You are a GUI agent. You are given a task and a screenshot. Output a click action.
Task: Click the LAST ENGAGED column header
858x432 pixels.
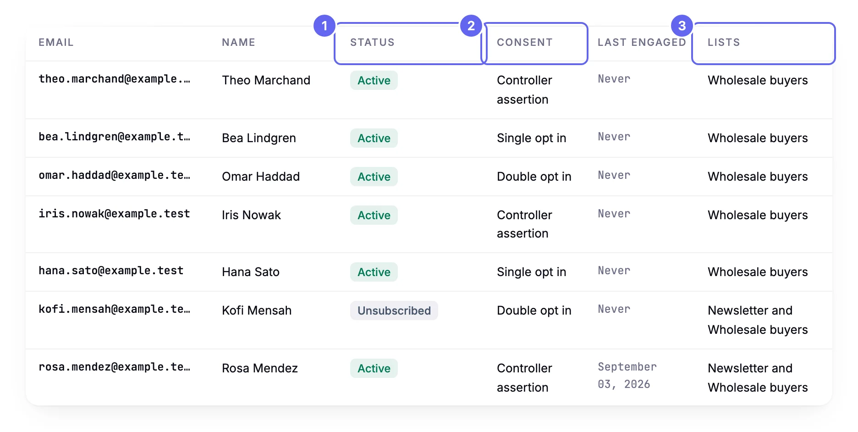click(x=642, y=42)
